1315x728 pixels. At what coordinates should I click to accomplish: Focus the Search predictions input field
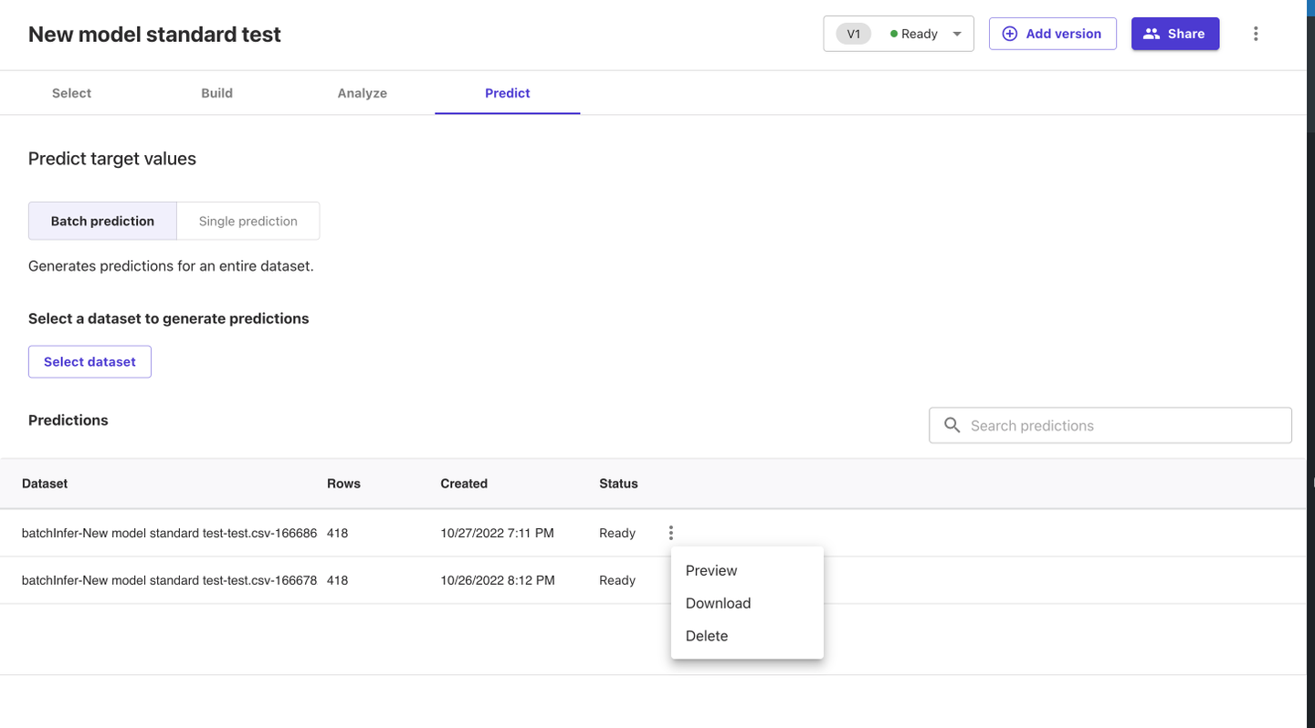pyautogui.click(x=1123, y=425)
